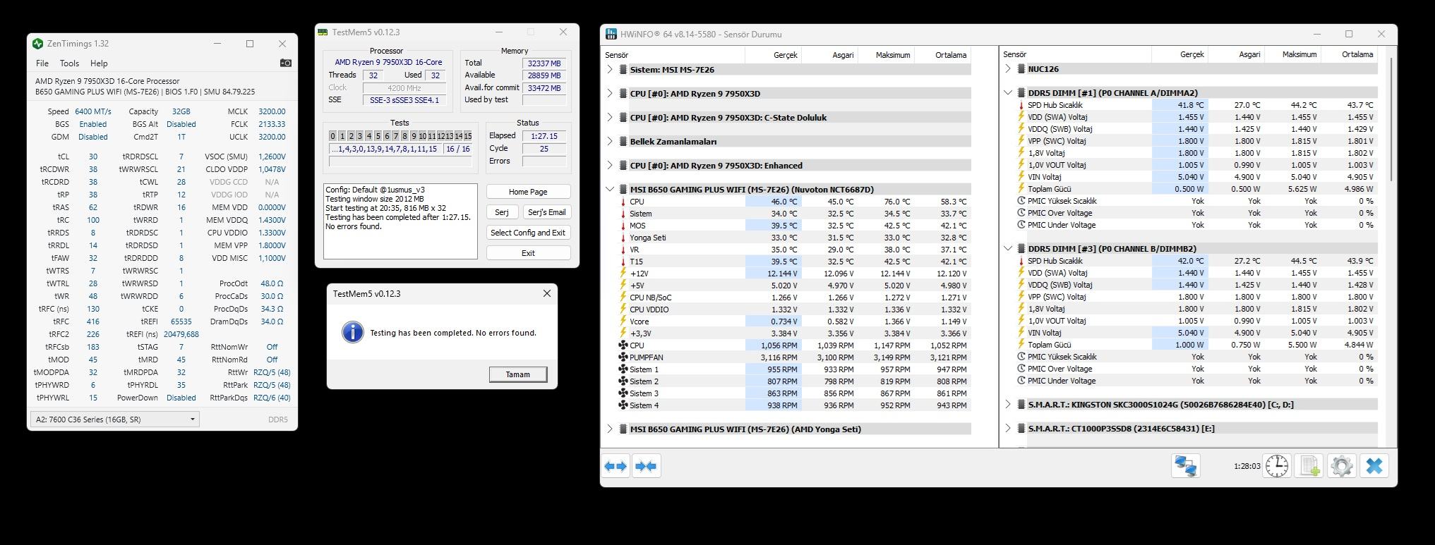
Task: Click HWiNFO shrink columns arrows button
Action: [646, 466]
